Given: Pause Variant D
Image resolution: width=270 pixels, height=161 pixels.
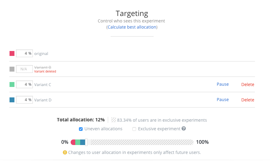Looking at the screenshot, I should (223, 100).
